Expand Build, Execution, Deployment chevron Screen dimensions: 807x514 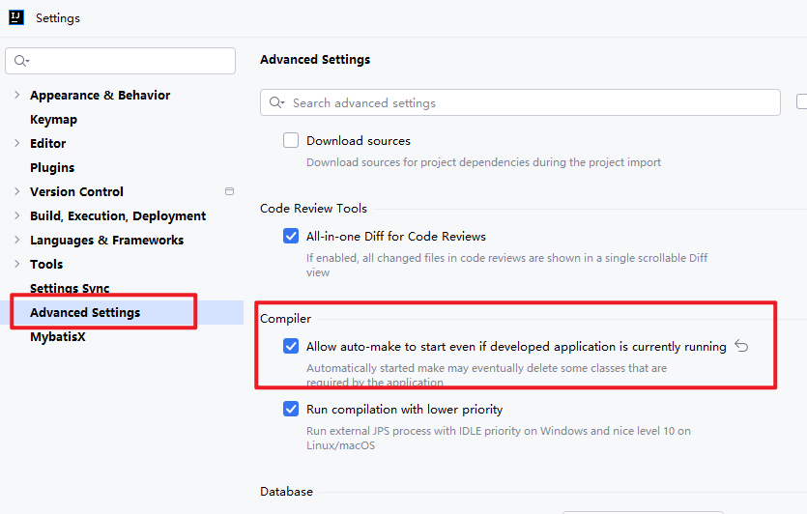point(16,215)
